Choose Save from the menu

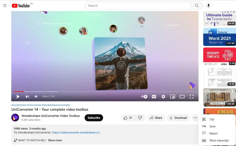tap(217, 126)
